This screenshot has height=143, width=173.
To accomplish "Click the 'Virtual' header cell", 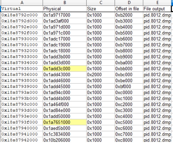I will click(x=22, y=9).
